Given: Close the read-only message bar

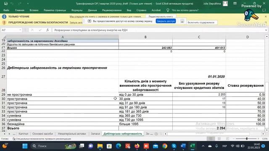Looking at the screenshot, I should click(266, 17).
